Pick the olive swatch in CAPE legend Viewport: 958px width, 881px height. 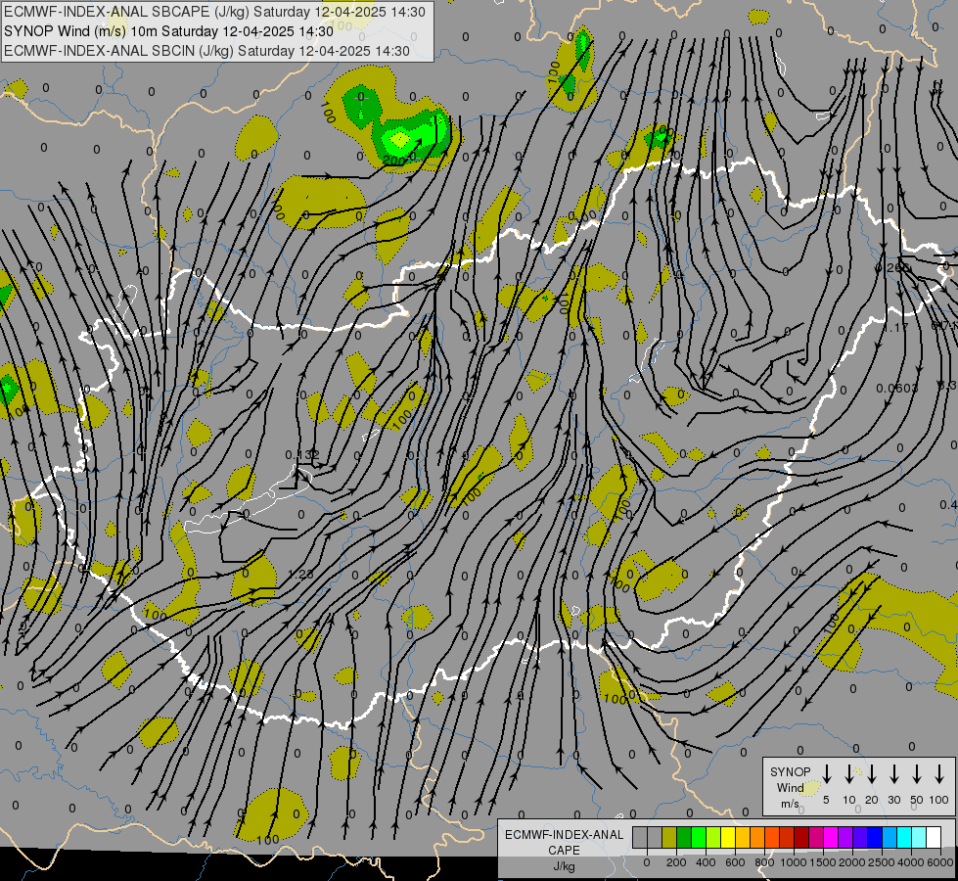669,837
